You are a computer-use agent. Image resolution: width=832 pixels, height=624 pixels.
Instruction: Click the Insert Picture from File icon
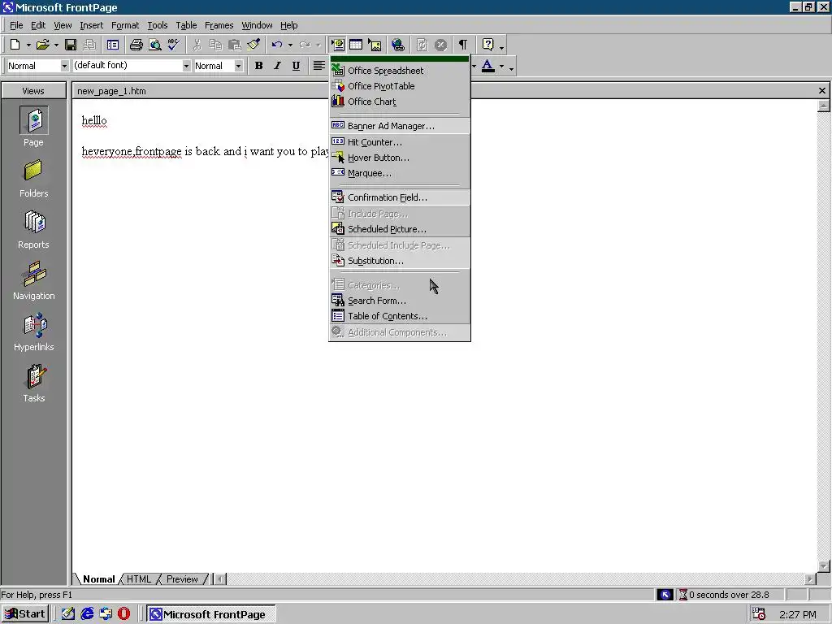[375, 45]
